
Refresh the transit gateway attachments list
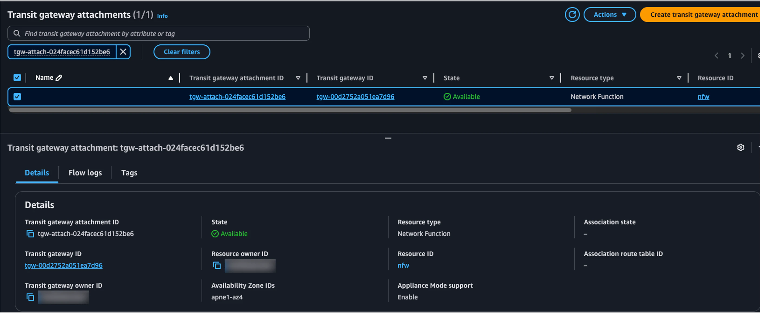572,14
